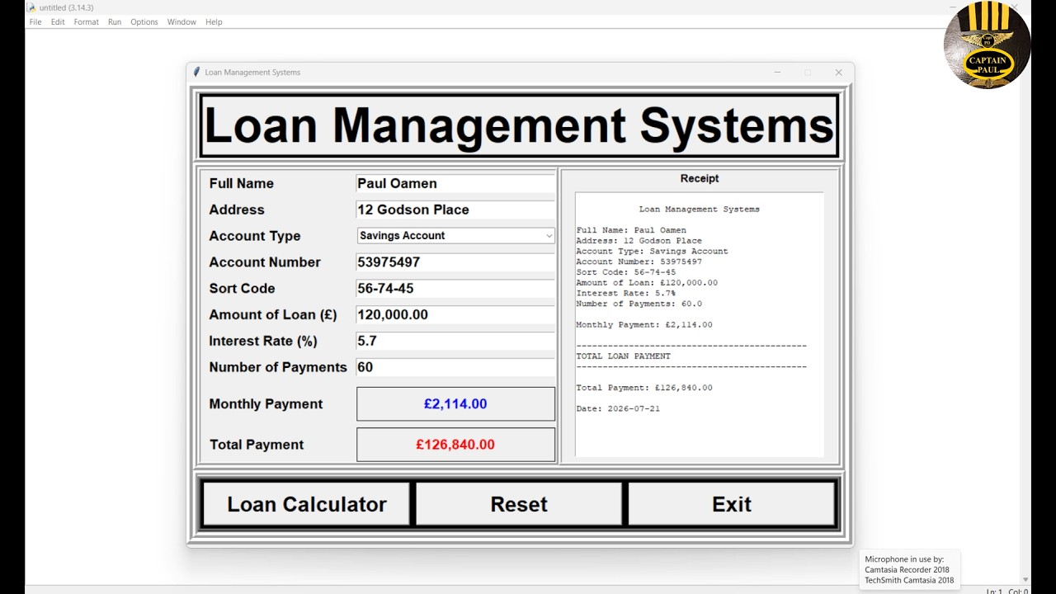Click the Address input field
Image resolution: width=1056 pixels, height=594 pixels.
455,210
